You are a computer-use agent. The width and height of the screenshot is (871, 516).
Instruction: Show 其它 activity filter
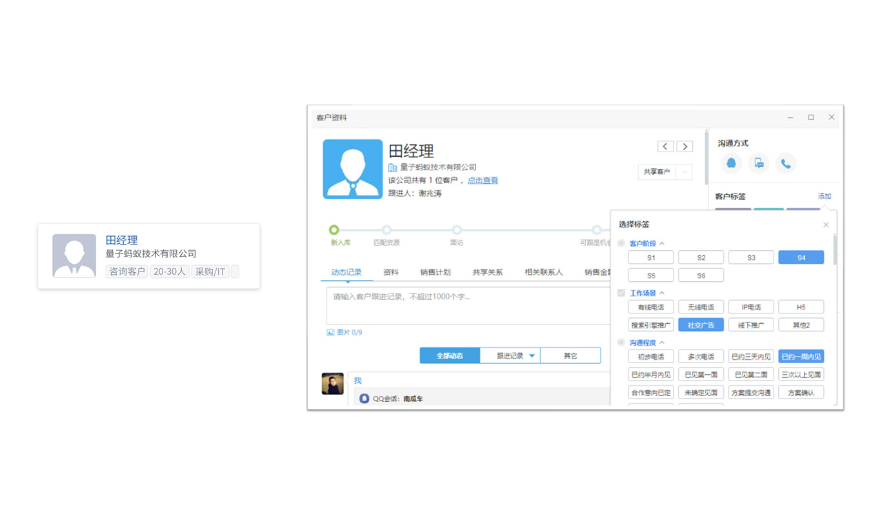(570, 355)
